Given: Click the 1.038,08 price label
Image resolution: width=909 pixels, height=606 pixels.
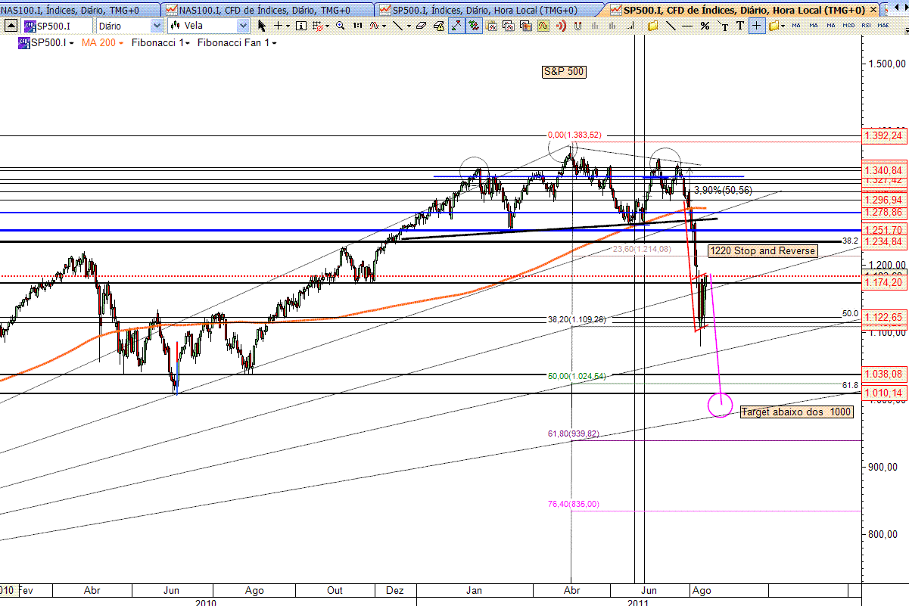Looking at the screenshot, I should [x=883, y=374].
